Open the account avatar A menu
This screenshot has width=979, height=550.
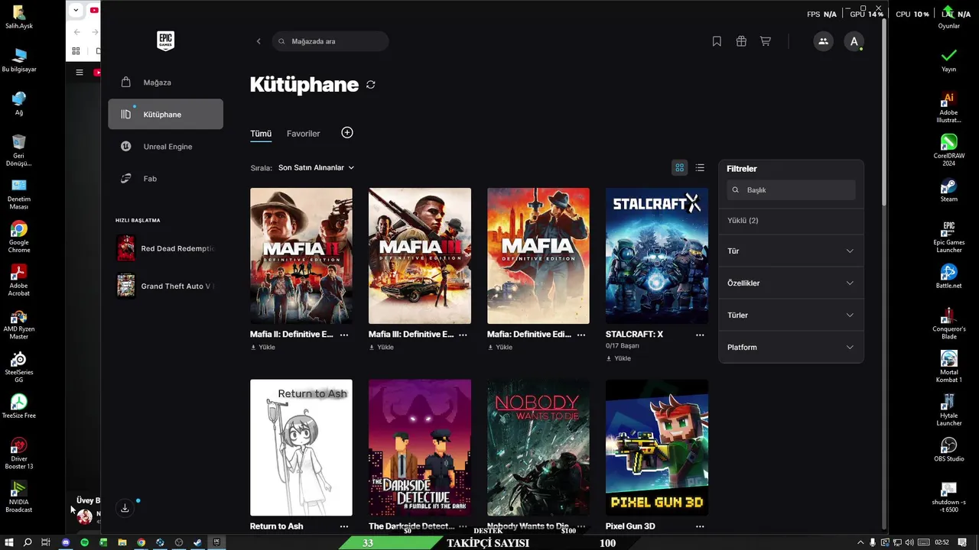(854, 41)
